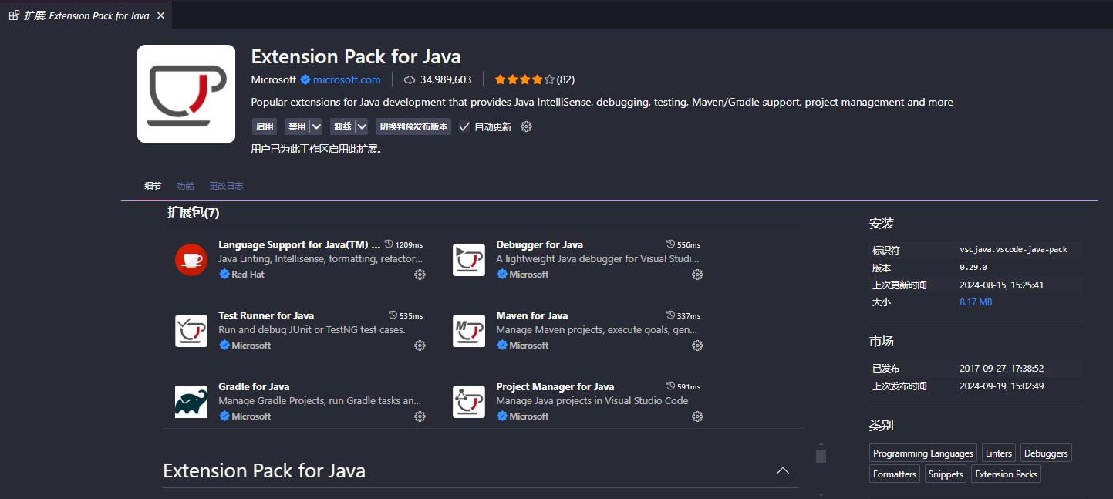Screen dimensions: 1113x499
Task: Open gear settings for Gradle for Java
Action: (420, 416)
